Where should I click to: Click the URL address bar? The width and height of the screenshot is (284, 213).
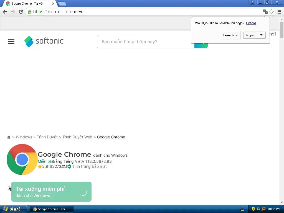(145, 12)
